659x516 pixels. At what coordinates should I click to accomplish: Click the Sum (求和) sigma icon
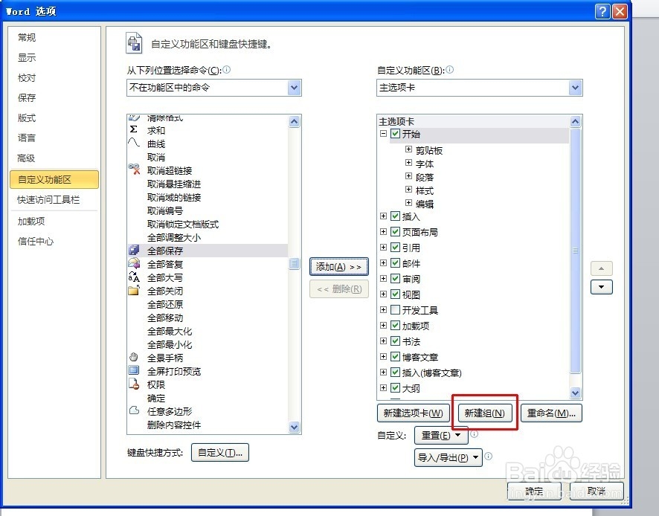(x=134, y=129)
